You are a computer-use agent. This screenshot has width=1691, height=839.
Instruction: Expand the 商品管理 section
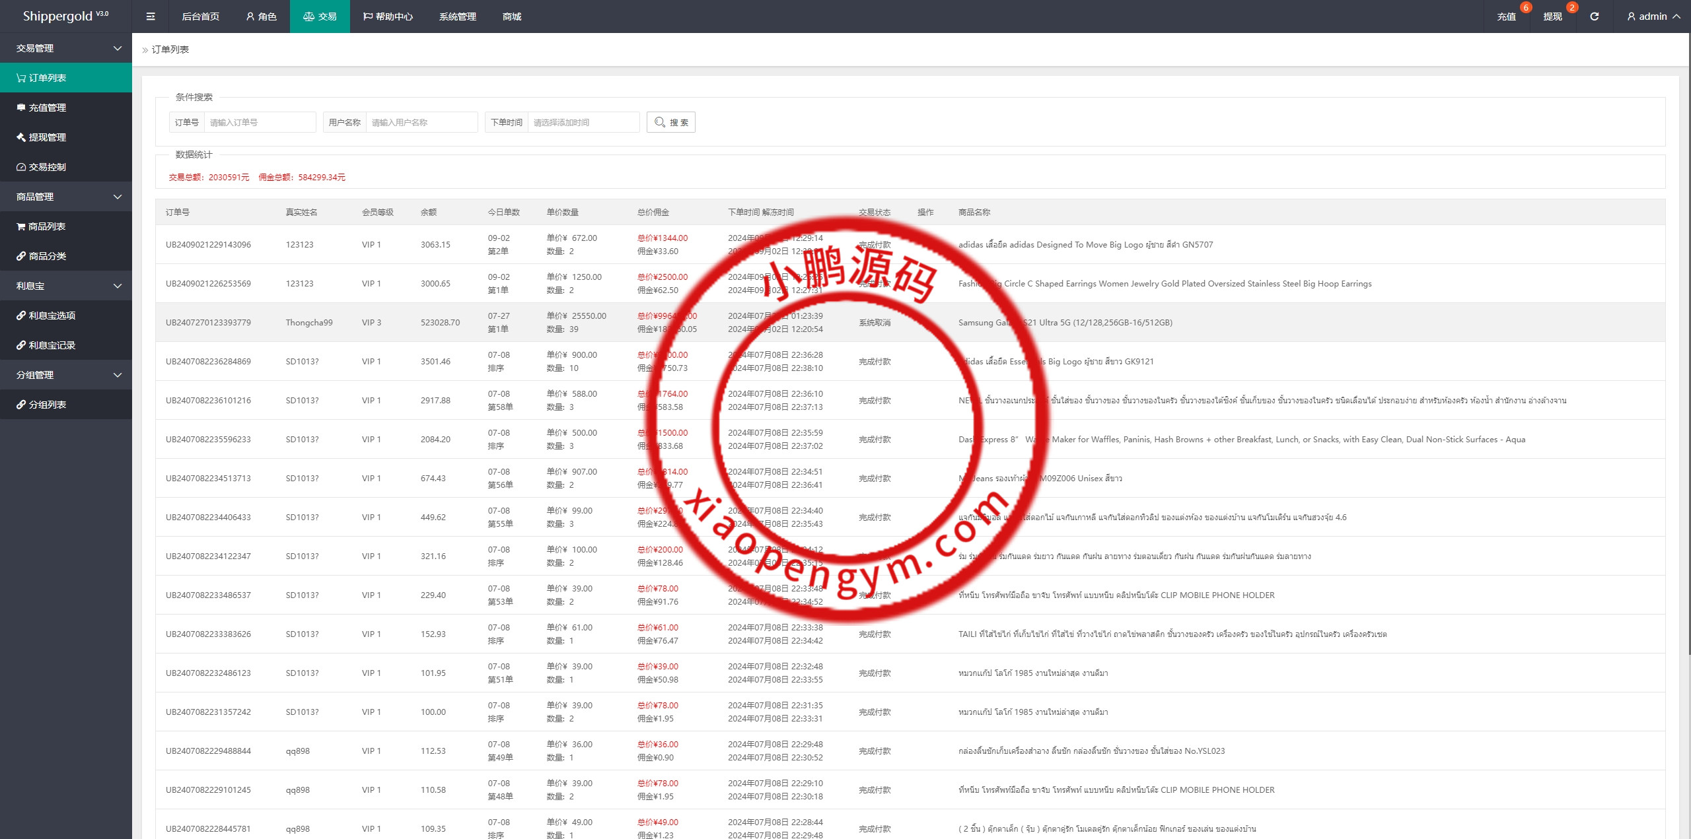118,196
